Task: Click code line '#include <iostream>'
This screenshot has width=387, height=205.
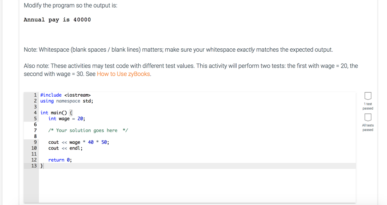Action: [x=65, y=95]
